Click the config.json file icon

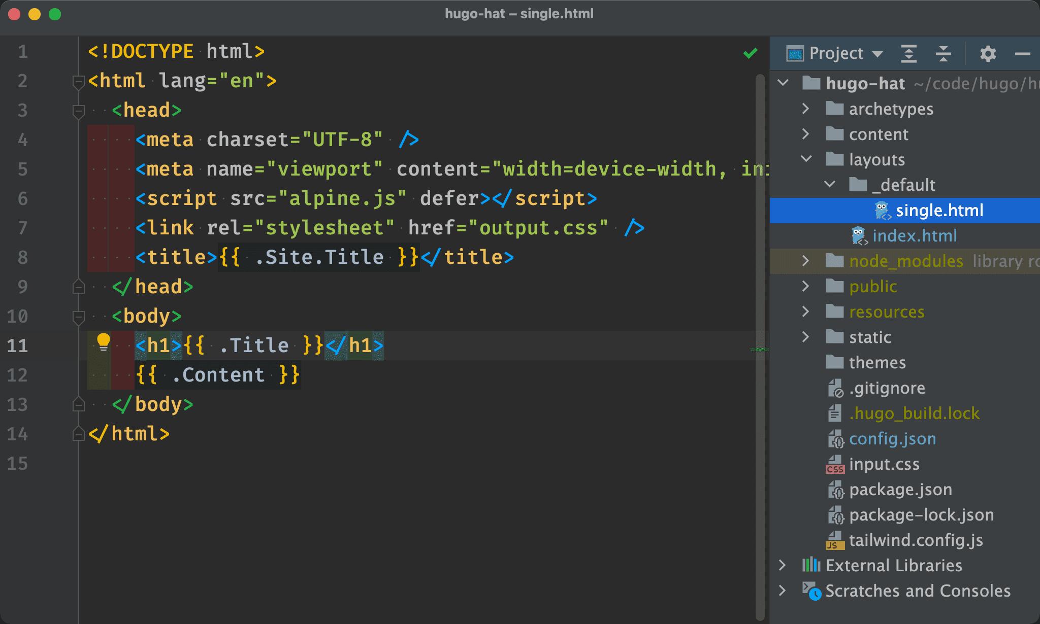(835, 439)
